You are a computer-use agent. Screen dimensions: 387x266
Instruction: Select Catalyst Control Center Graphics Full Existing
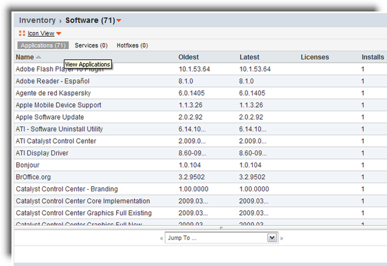point(84,213)
